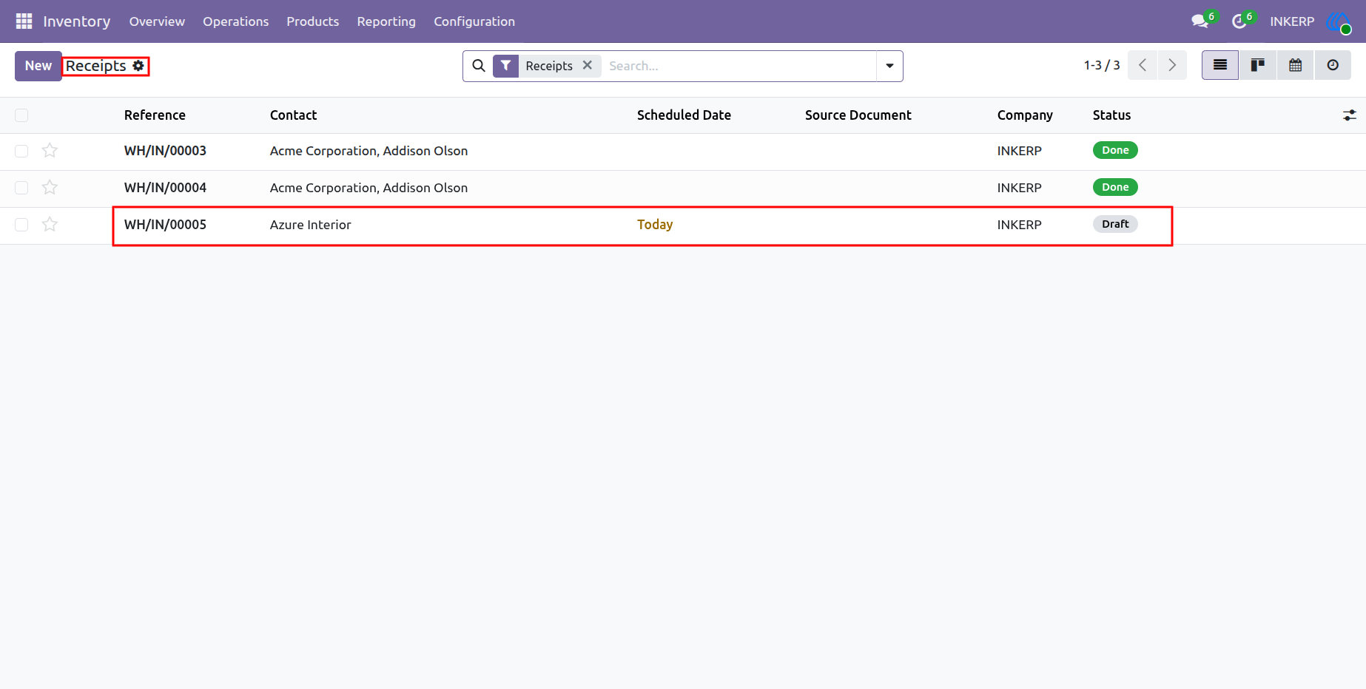The width and height of the screenshot is (1366, 689).
Task: Remove the Receipts filter facet
Action: click(588, 65)
